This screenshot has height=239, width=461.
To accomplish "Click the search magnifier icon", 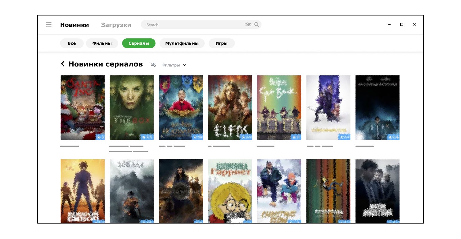I will pos(257,25).
